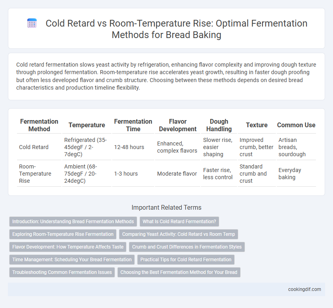The height and width of the screenshot is (308, 333).
Task: Open Crumb and Crust Differences in Fermentation Styles
Action: [x=187, y=247]
